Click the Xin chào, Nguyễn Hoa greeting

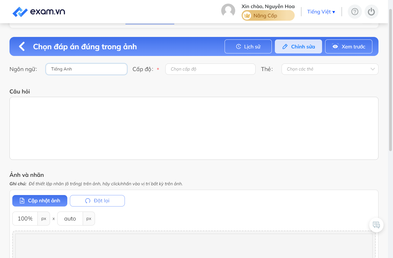[x=268, y=6]
